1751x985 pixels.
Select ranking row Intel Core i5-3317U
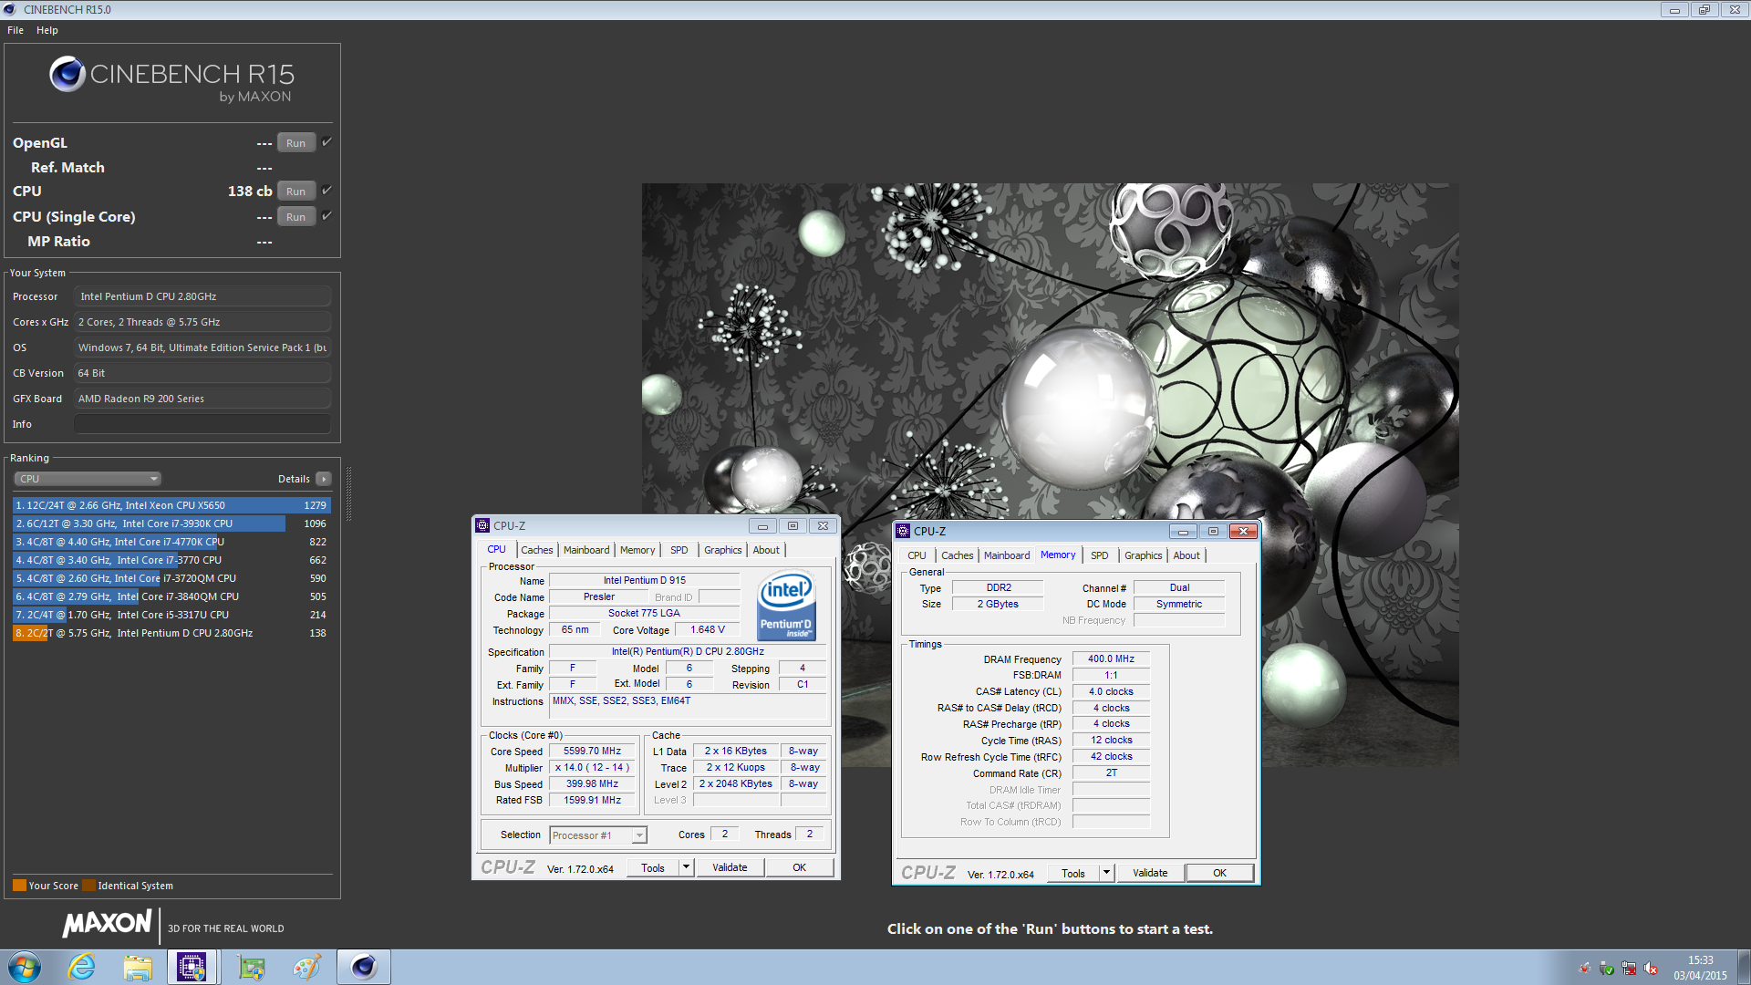pyautogui.click(x=171, y=615)
